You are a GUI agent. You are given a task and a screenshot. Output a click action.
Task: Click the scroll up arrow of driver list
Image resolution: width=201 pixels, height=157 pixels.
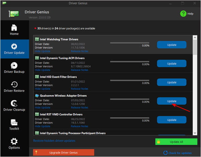click(x=195, y=38)
